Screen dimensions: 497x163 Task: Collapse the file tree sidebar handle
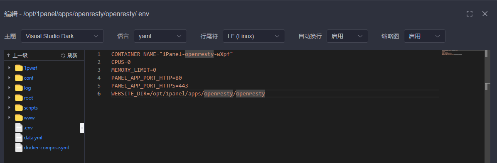pyautogui.click(x=82, y=128)
